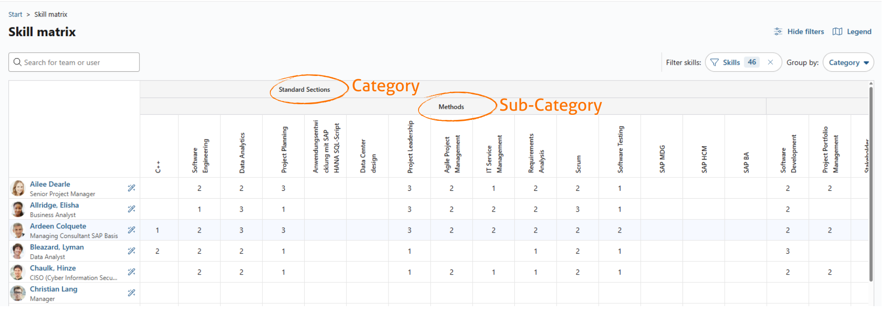
Task: Click Ardeen Colquete's C++ value 1
Action: pyautogui.click(x=157, y=230)
